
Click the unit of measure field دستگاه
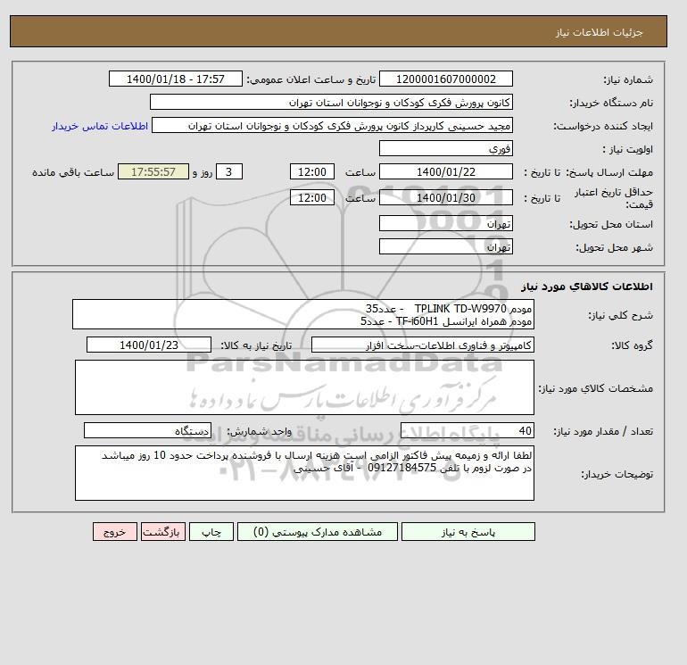(147, 431)
